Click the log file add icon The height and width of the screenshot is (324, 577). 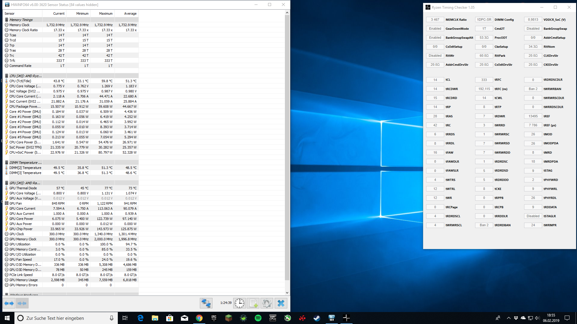(x=253, y=303)
